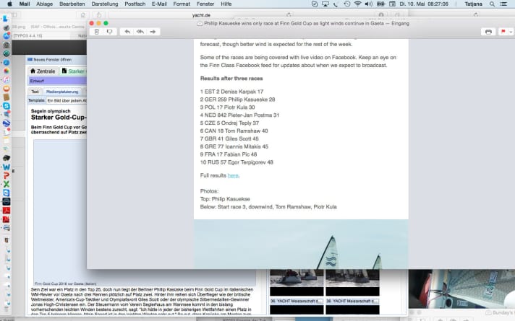The height and width of the screenshot is (321, 515).
Task: Open Skype from the Dock
Action: coord(7,106)
